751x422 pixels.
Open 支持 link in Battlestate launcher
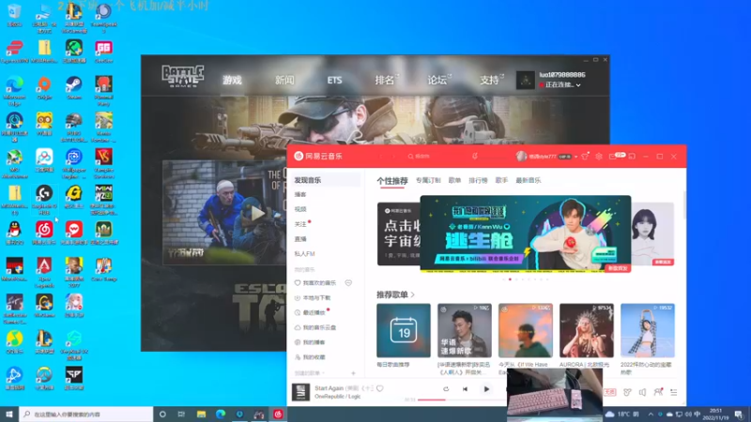click(490, 81)
